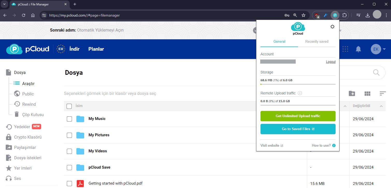Toggle the size column sort arrow
The height and width of the screenshot is (188, 391).
point(345,106)
